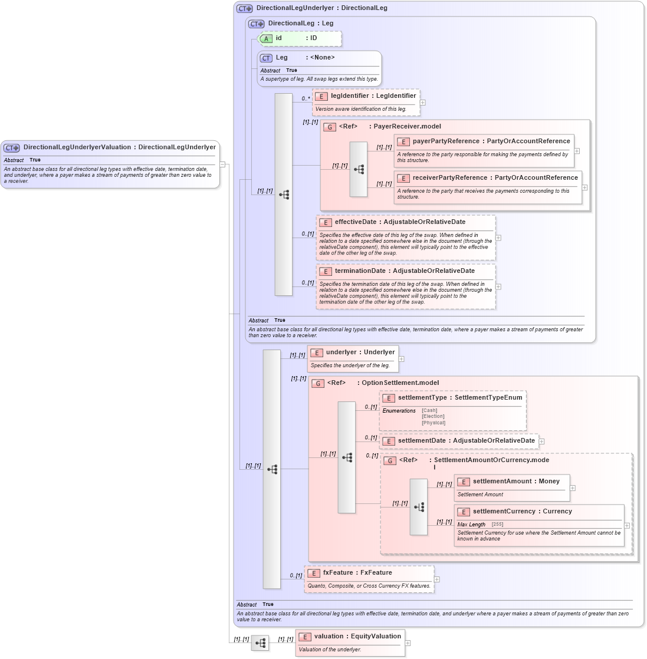Select 'settlementAmount : Money' label

tap(516, 481)
